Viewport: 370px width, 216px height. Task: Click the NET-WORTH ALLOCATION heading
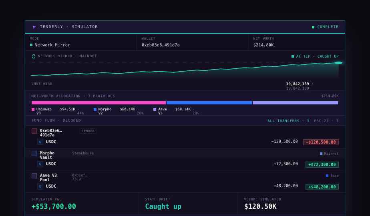point(73,96)
